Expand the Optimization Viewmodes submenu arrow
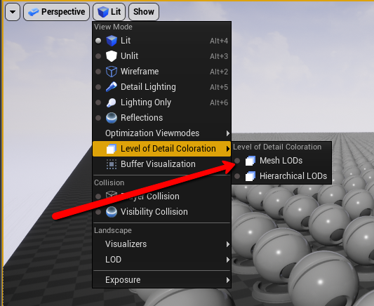 (x=228, y=133)
